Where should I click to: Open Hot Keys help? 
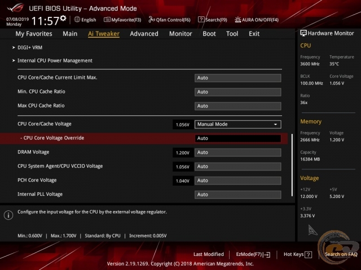[298, 254]
